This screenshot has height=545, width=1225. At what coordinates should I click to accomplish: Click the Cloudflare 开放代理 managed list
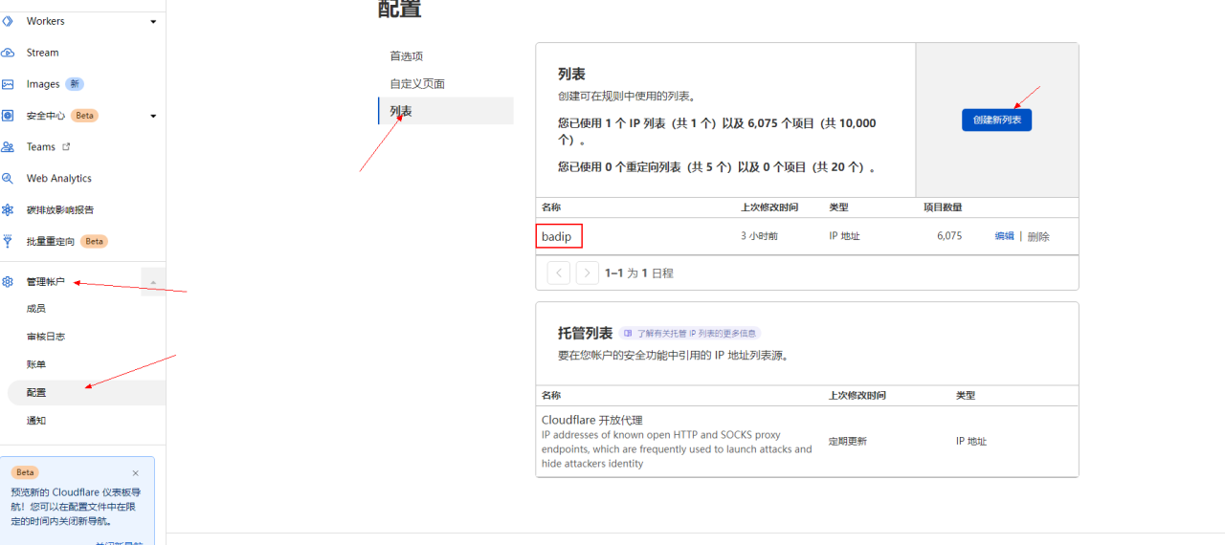[592, 420]
